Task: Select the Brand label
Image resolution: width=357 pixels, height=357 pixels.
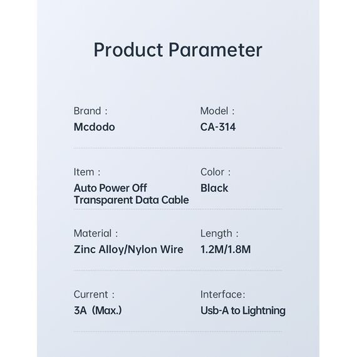Action: point(90,111)
